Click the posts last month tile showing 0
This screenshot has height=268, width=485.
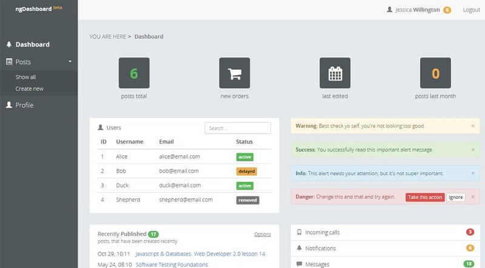click(x=435, y=73)
